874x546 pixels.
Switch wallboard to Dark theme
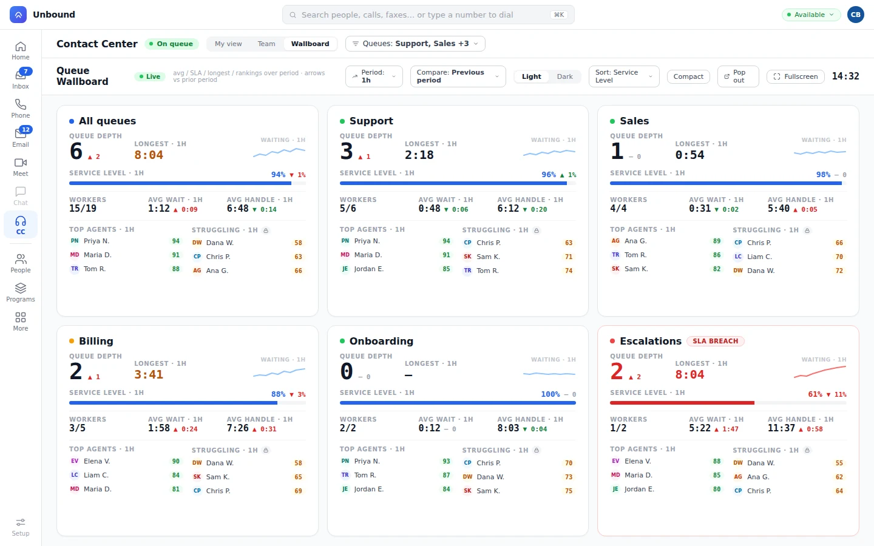[565, 76]
